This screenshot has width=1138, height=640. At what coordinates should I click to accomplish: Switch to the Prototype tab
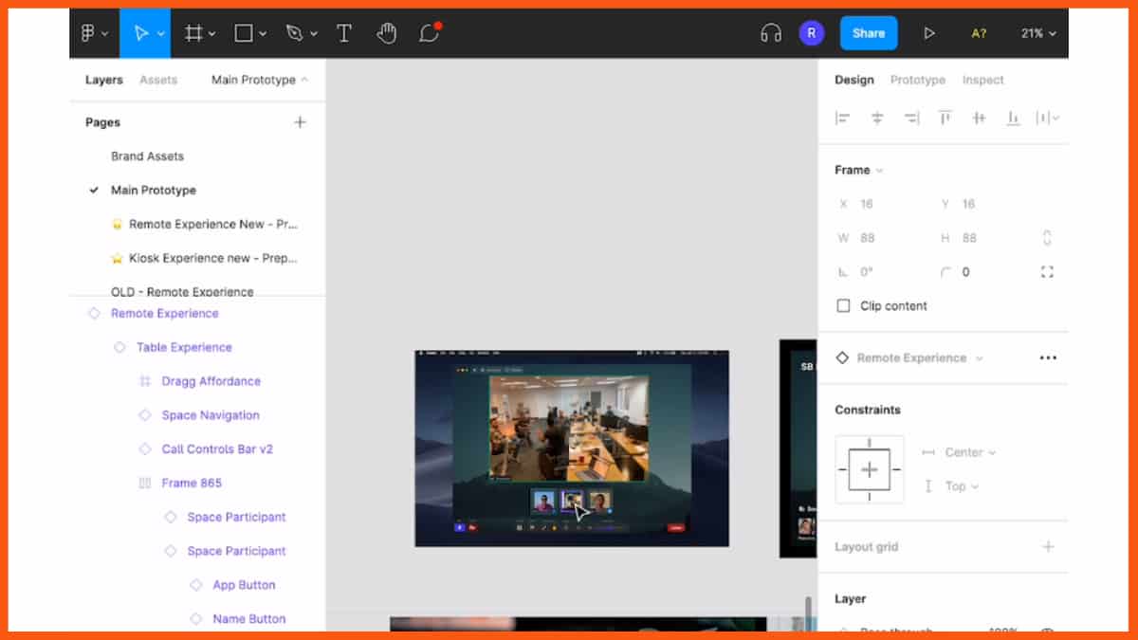click(x=917, y=80)
